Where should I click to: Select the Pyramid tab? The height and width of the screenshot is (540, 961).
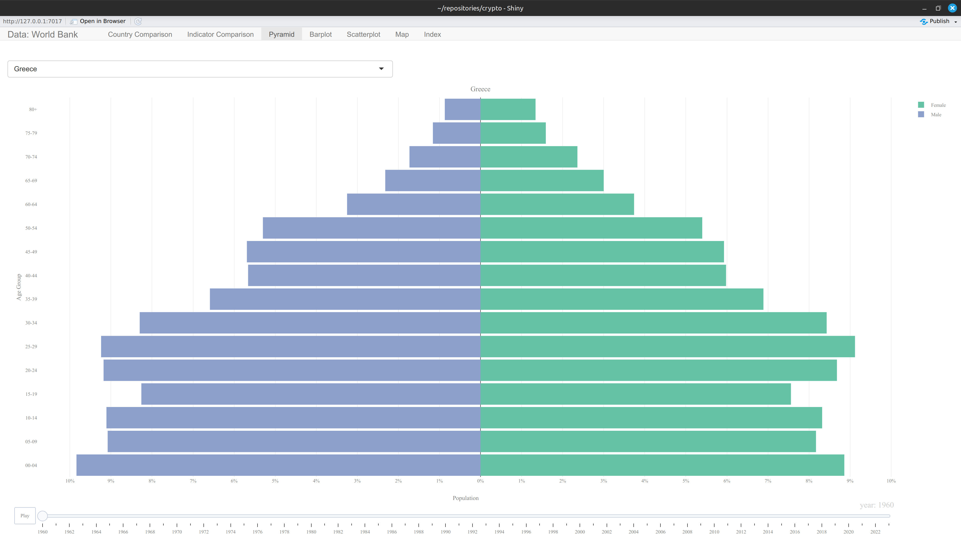point(282,34)
